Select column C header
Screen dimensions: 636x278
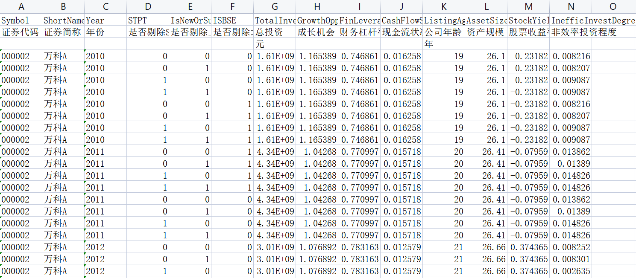(106, 6)
